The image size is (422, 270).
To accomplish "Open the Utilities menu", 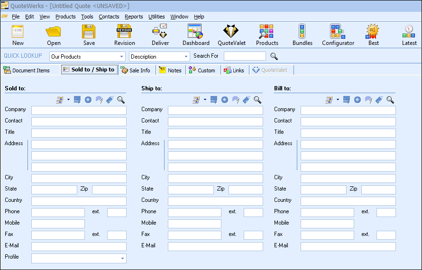I will point(156,17).
